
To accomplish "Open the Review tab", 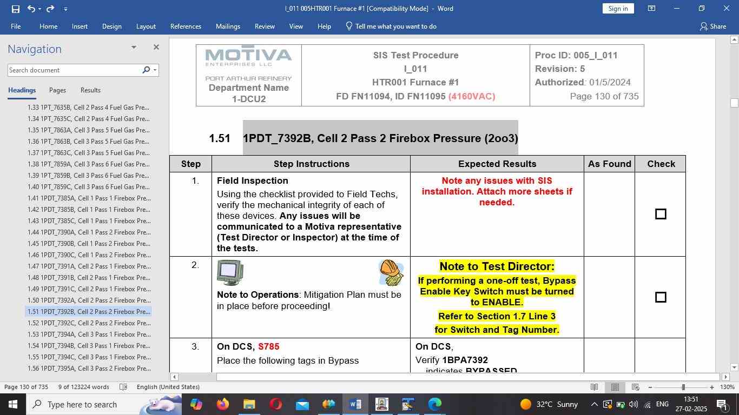I will click(265, 26).
